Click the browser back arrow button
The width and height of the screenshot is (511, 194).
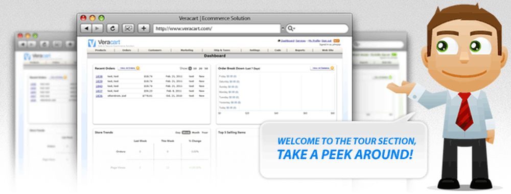click(x=86, y=29)
